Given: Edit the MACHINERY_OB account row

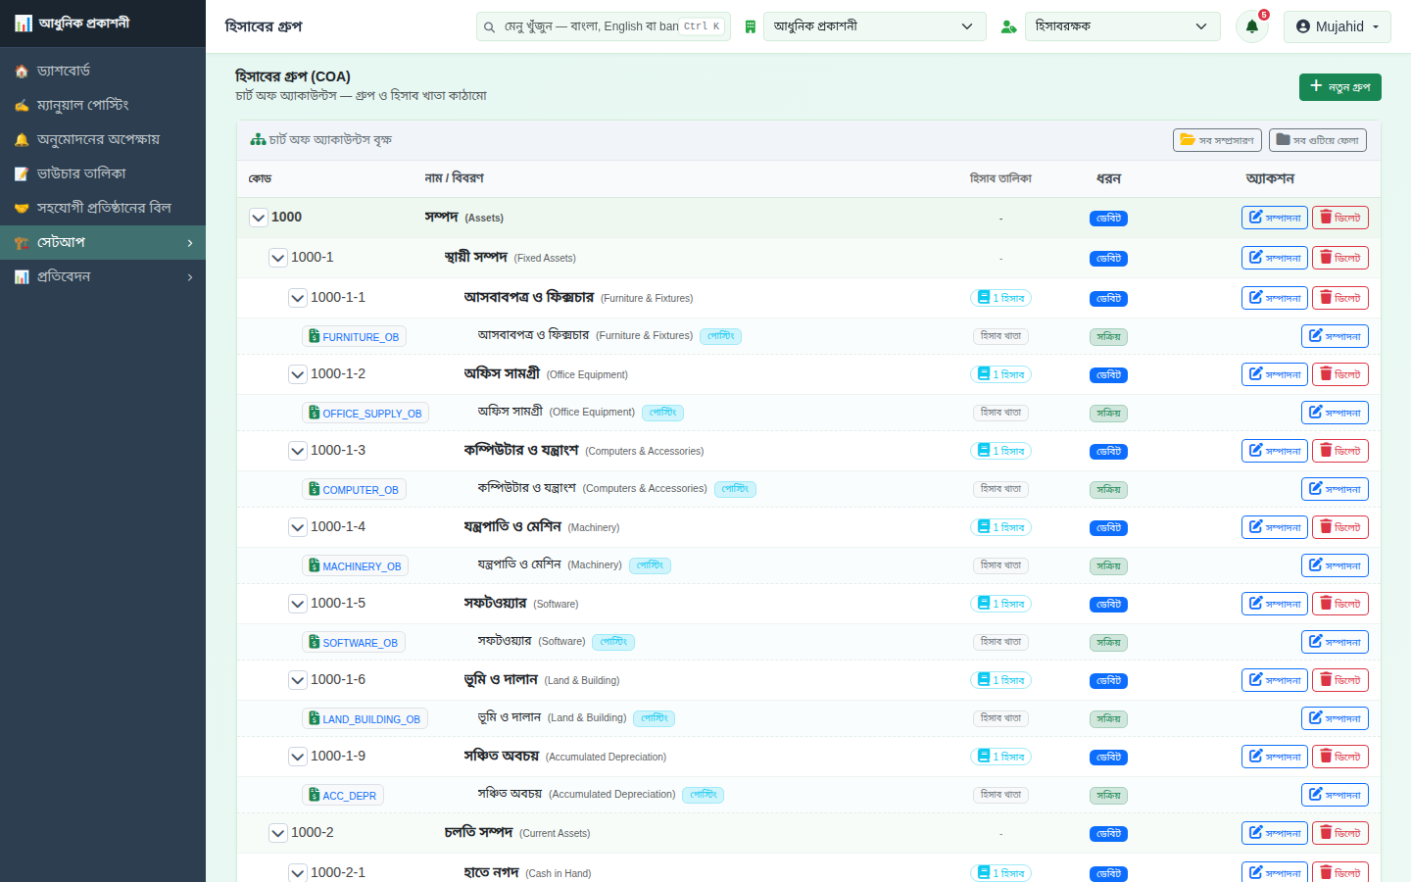Looking at the screenshot, I should point(1335,565).
